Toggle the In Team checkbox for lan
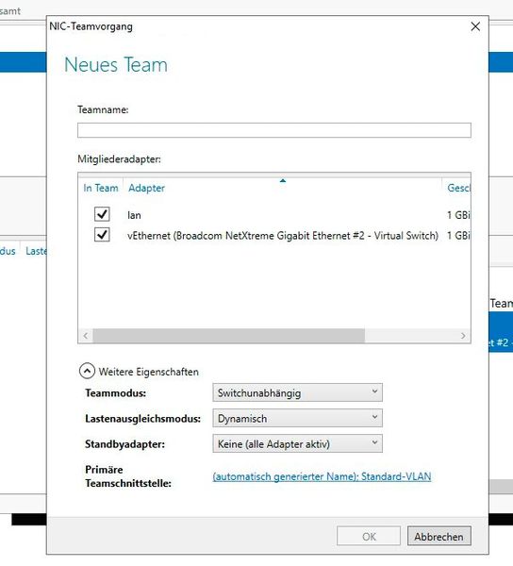 tap(102, 214)
